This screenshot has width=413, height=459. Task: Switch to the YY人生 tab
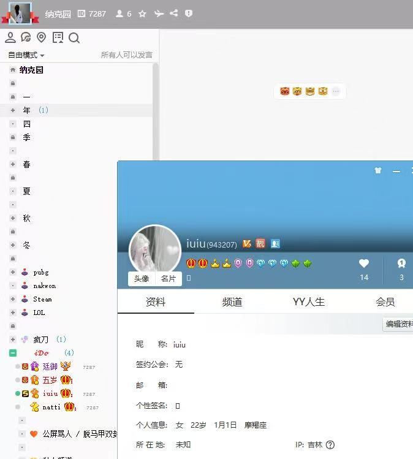coord(309,302)
